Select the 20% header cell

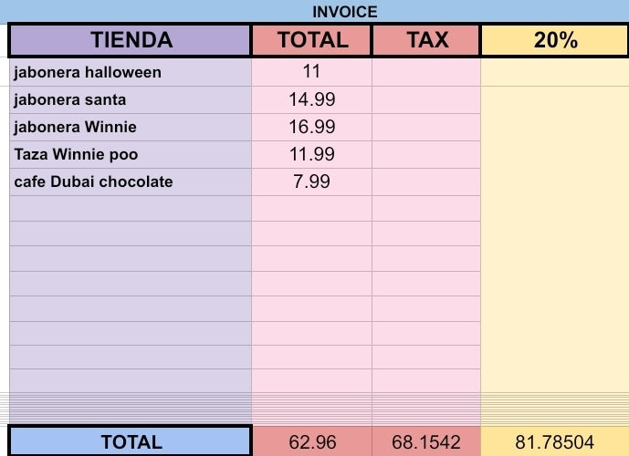[554, 40]
